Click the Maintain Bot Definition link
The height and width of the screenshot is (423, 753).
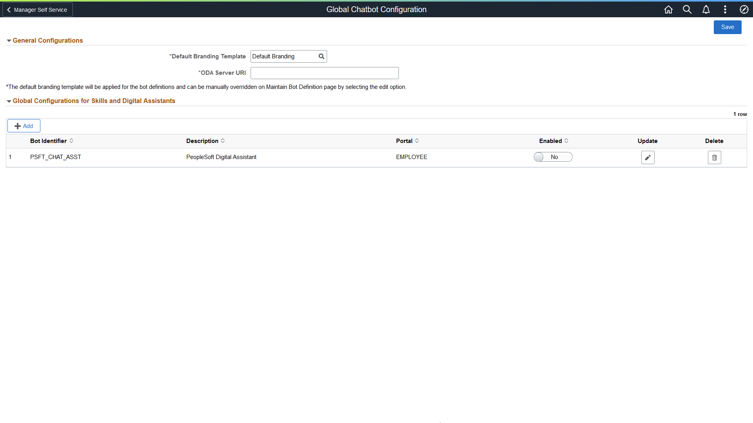coord(293,87)
